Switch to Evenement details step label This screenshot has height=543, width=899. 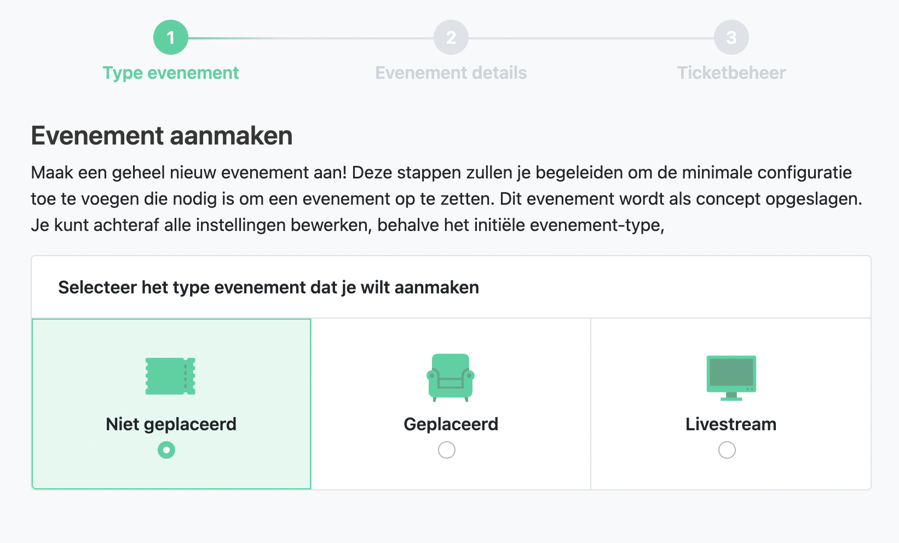click(x=451, y=73)
